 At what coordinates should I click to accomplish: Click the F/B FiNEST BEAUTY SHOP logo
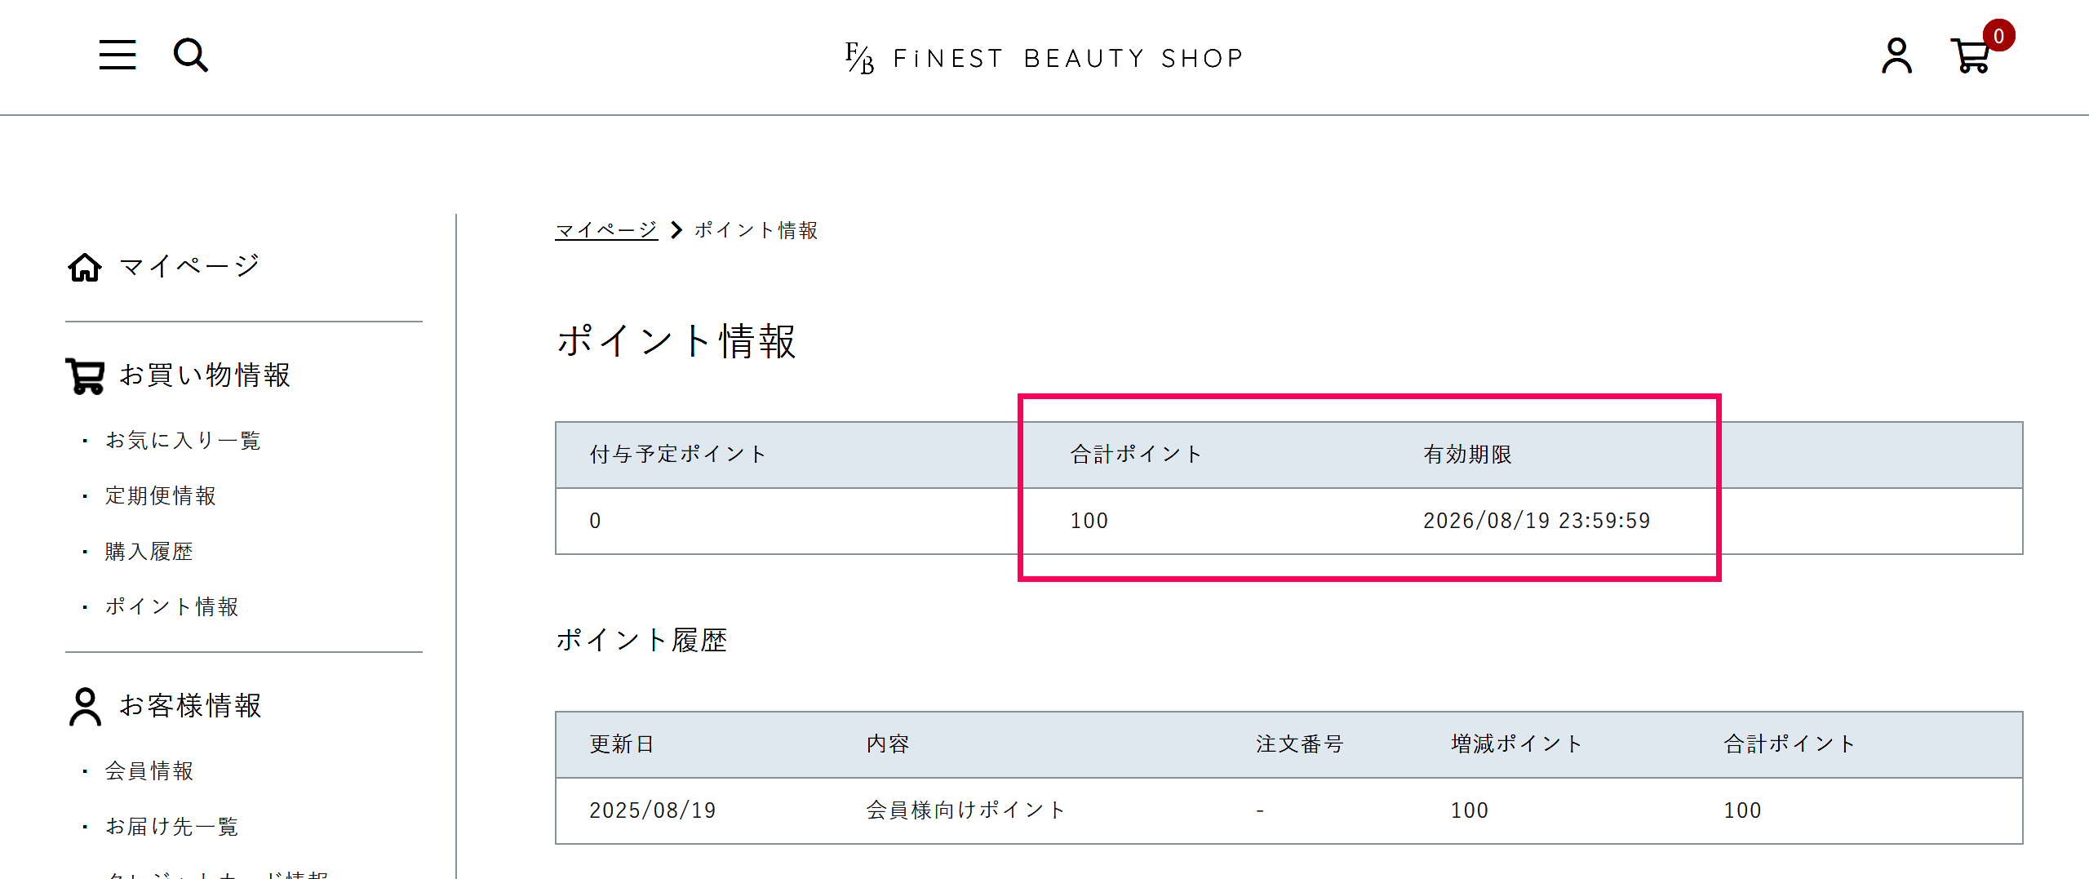[x=1044, y=57]
